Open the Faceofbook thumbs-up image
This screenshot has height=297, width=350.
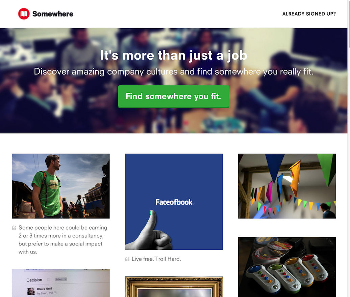(x=174, y=202)
